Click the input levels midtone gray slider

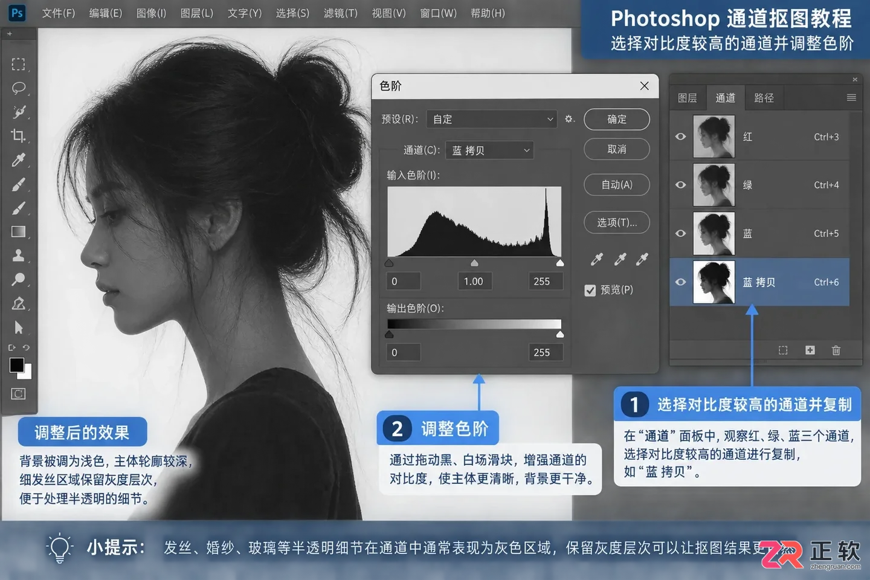coord(474,263)
